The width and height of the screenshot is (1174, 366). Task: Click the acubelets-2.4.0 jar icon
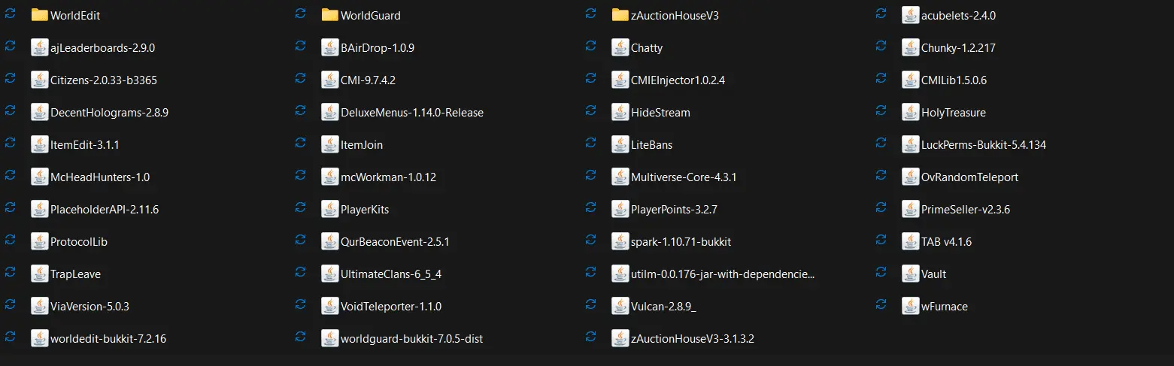[x=911, y=15]
